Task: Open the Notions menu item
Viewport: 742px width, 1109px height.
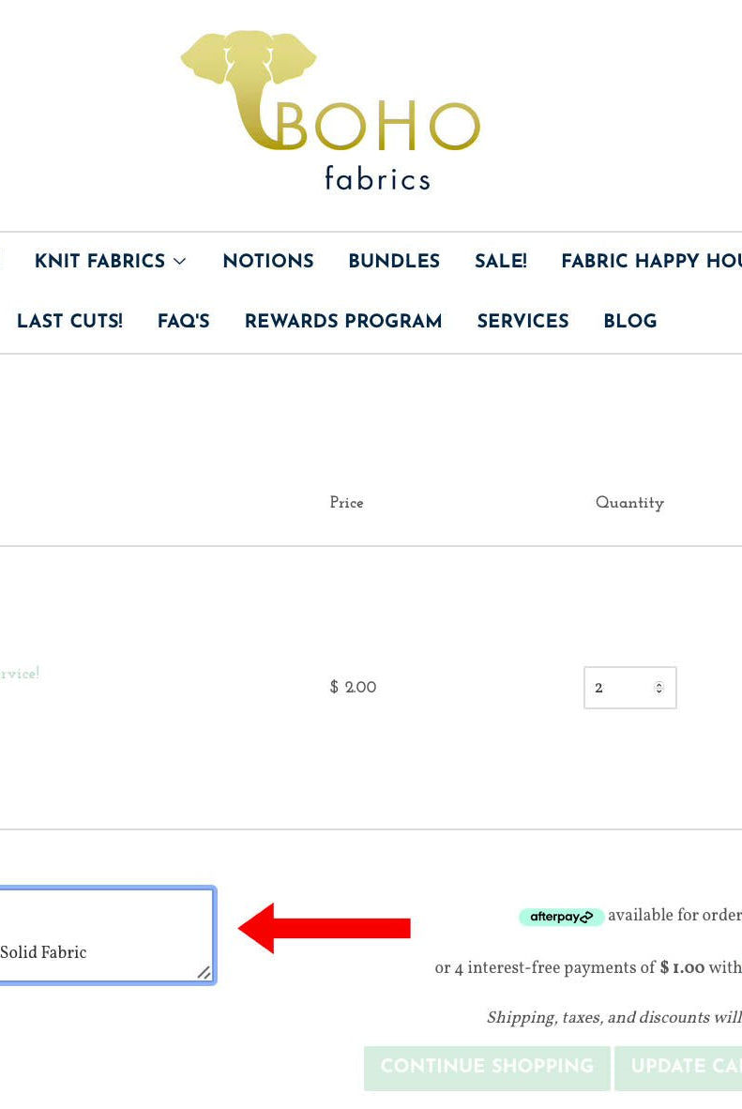Action: point(267,262)
